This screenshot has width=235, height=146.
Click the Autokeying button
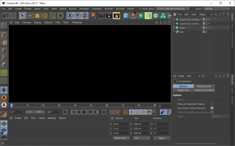[117, 112]
